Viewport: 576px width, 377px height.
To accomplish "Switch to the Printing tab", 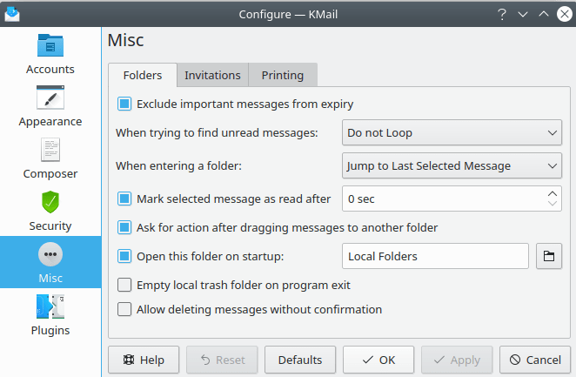I will coord(283,75).
